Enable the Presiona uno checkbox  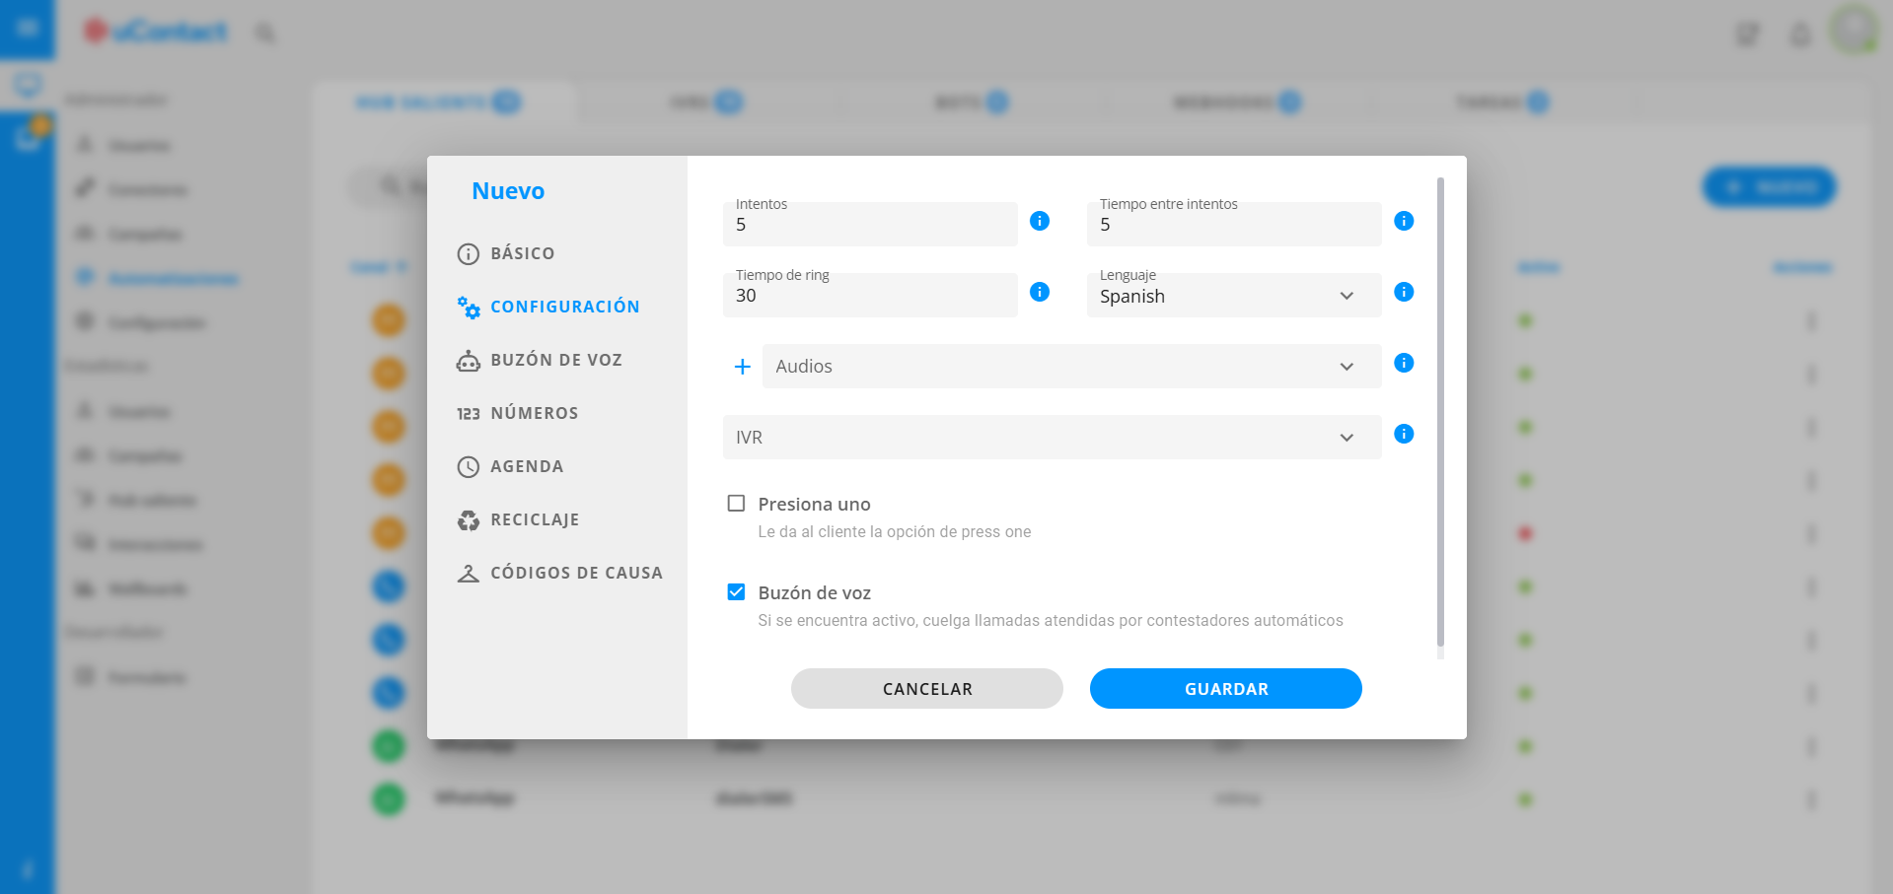click(x=736, y=504)
